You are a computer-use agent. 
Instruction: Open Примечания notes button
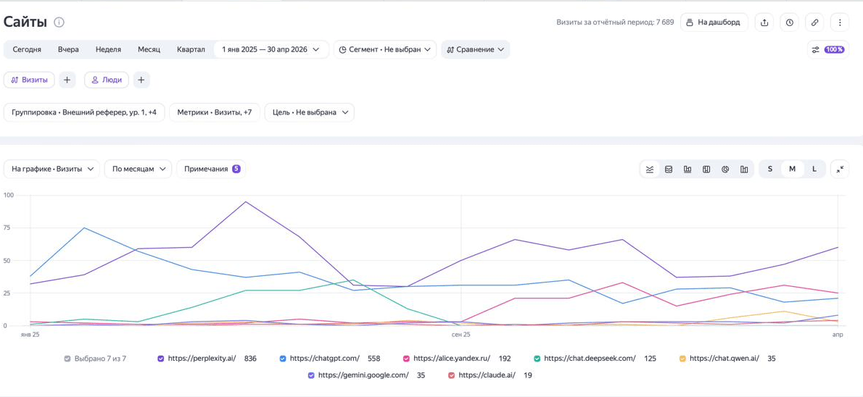coord(211,169)
